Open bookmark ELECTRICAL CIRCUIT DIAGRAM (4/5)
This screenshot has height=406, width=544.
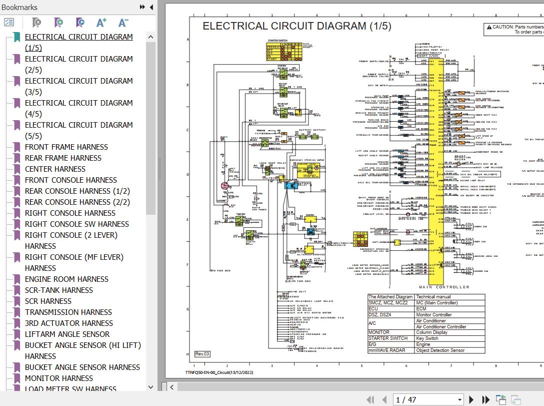pos(79,108)
